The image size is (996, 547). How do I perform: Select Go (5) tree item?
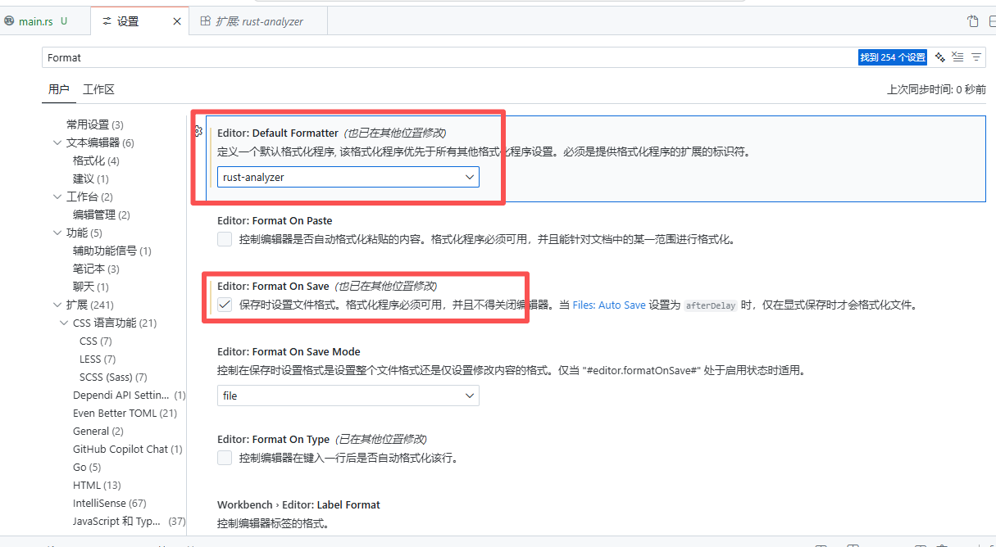[x=86, y=467]
